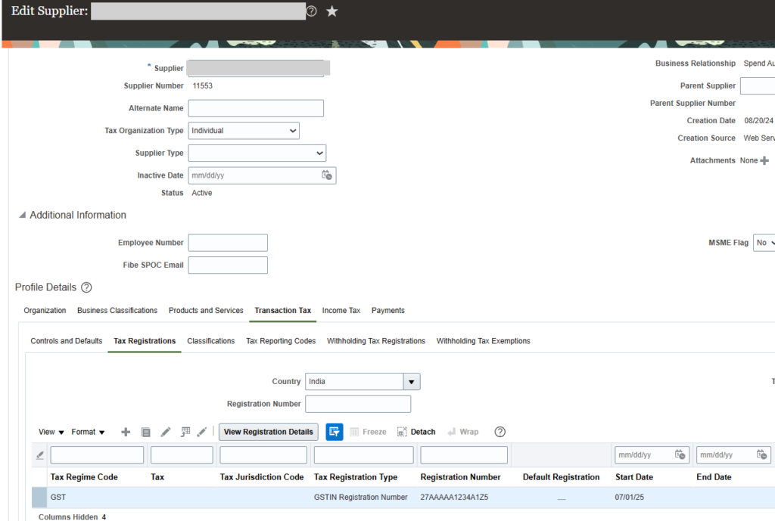This screenshot has height=521, width=775.
Task: Expand the Country dropdown showing India
Action: [x=411, y=382]
